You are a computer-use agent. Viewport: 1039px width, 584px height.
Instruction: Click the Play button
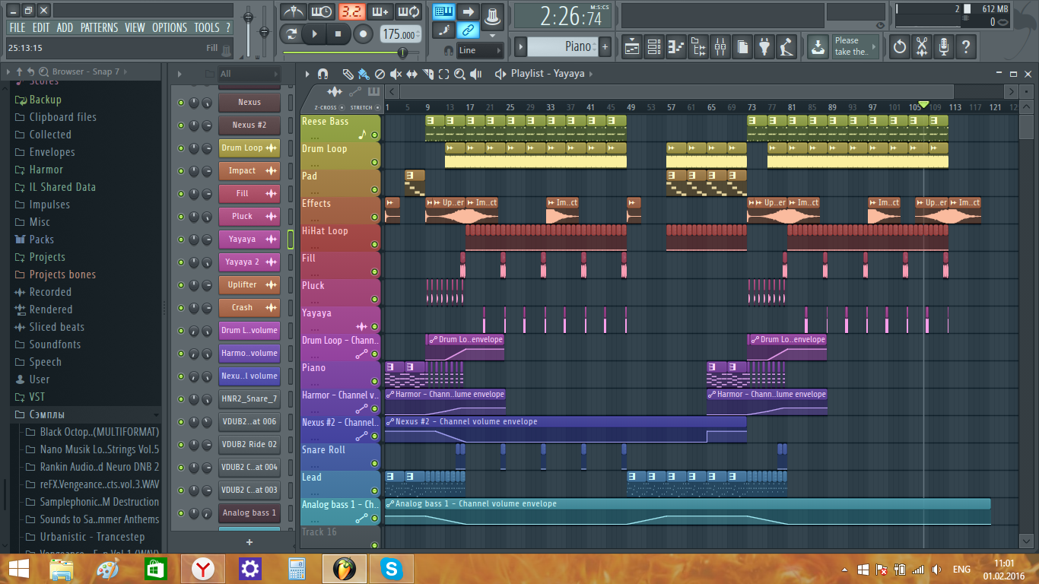point(314,34)
